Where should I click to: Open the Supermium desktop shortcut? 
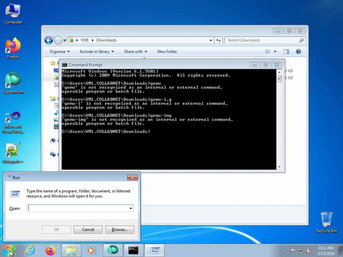click(x=13, y=83)
